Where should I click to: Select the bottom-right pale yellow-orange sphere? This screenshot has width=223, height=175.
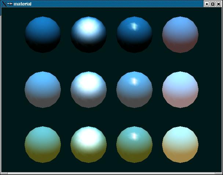[180, 145]
